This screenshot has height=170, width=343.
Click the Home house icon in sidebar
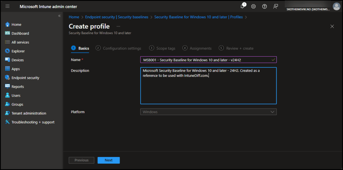point(7,24)
